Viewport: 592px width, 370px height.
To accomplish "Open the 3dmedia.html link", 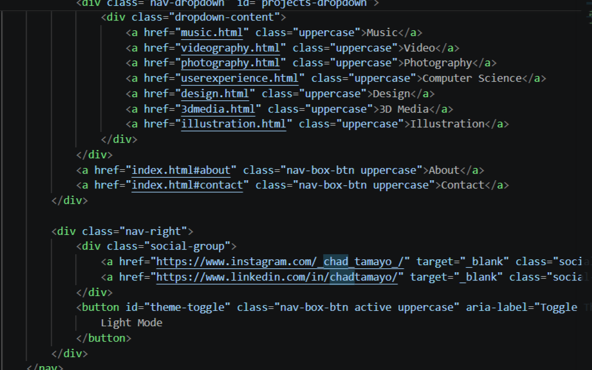I will coord(218,109).
